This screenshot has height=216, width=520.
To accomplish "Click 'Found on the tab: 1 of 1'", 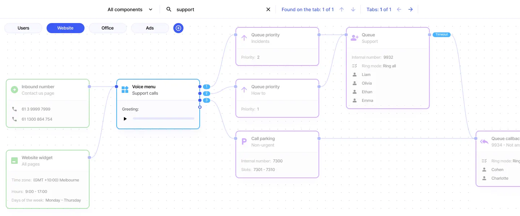I will (x=308, y=10).
